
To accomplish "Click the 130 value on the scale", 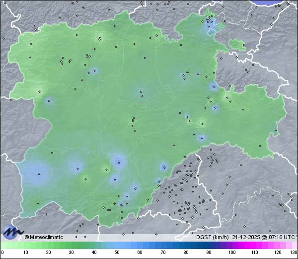I will [294, 253].
